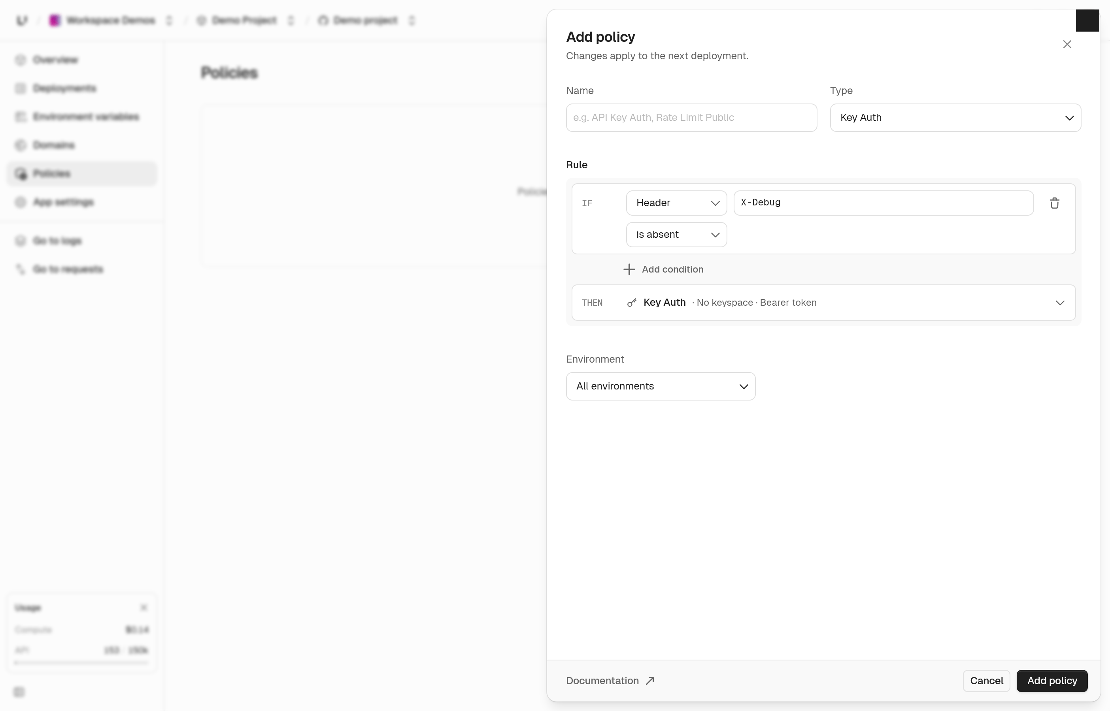
Task: Click the Add policy submit button
Action: click(1052, 681)
